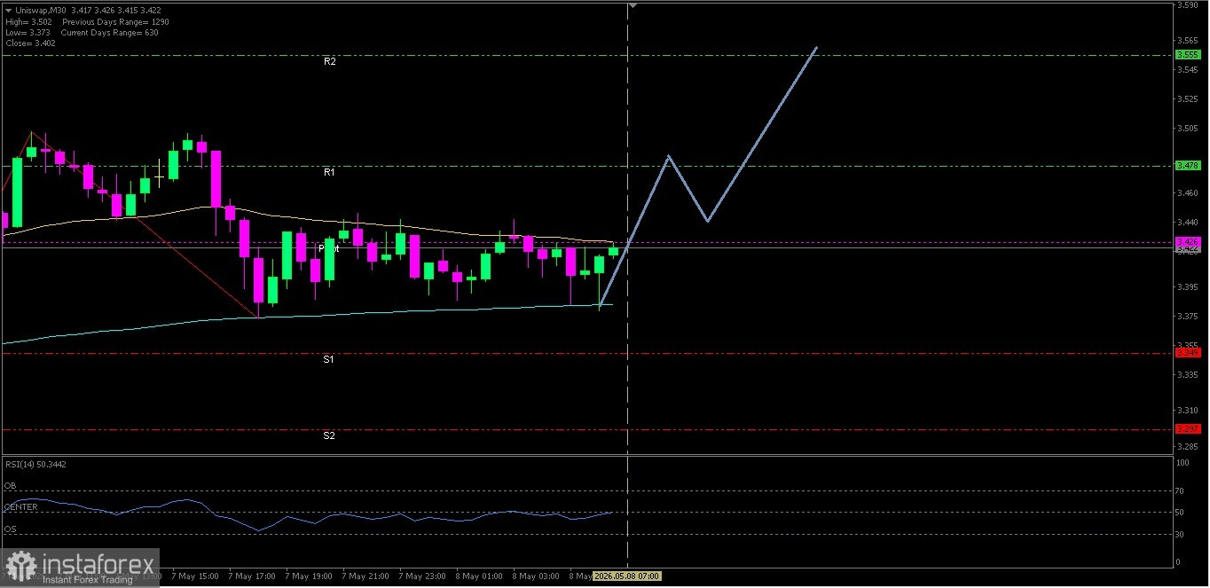1210x588 pixels.
Task: Click the 30 level on RSI scale
Action: click(x=1182, y=533)
